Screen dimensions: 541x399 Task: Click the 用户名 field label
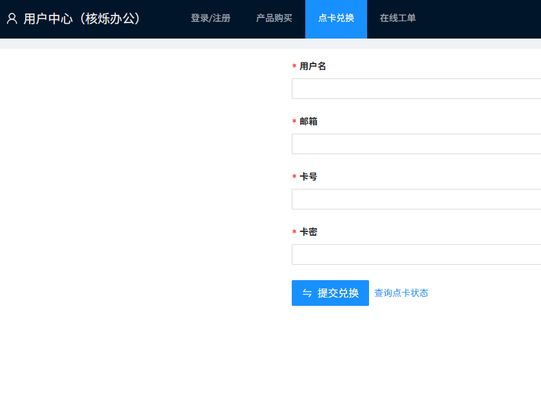click(x=312, y=66)
